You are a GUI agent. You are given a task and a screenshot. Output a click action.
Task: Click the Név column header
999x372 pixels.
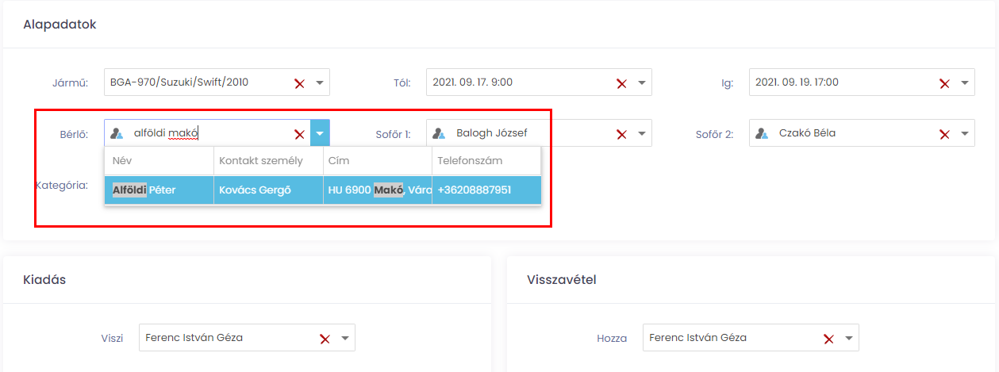pyautogui.click(x=159, y=161)
